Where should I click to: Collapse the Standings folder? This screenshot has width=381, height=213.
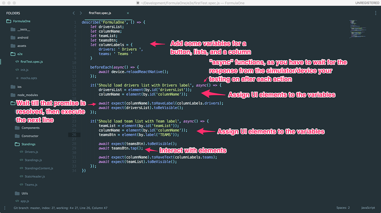[x=17, y=144]
